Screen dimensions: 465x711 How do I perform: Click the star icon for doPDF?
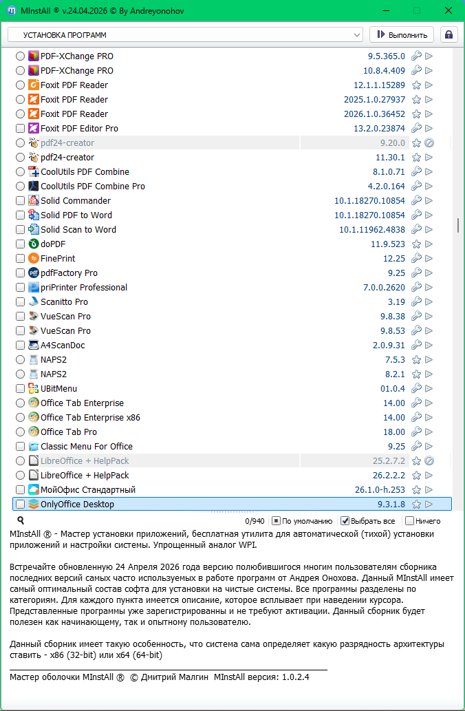[416, 244]
